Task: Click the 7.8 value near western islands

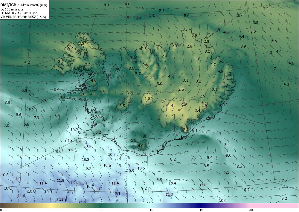Action: click(77, 86)
